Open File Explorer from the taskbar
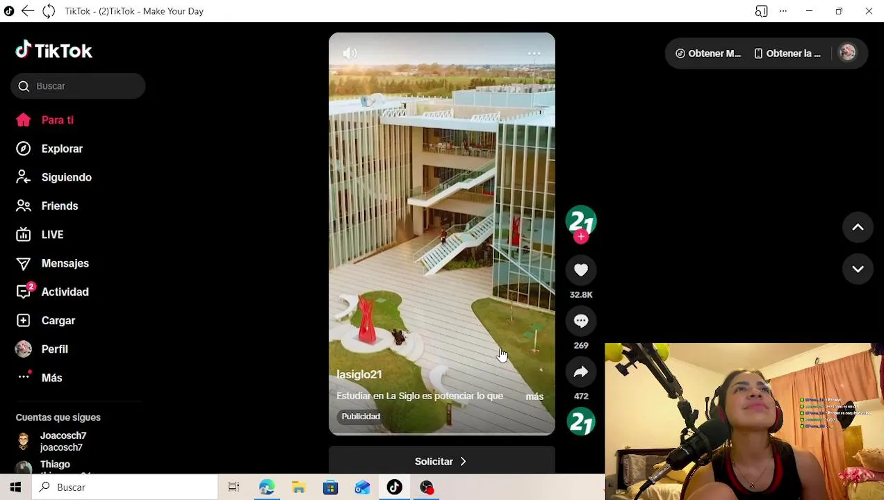Image resolution: width=884 pixels, height=500 pixels. click(x=298, y=487)
